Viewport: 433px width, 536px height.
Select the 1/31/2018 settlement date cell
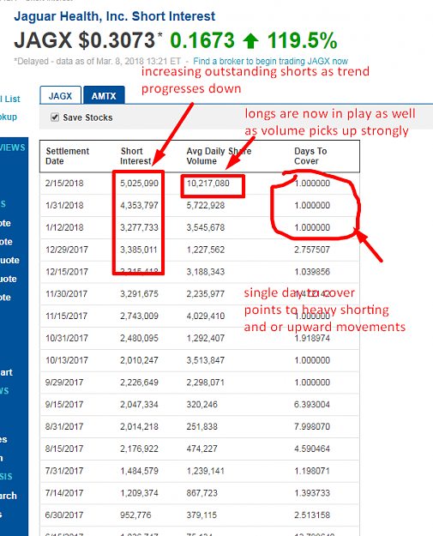tap(64, 206)
